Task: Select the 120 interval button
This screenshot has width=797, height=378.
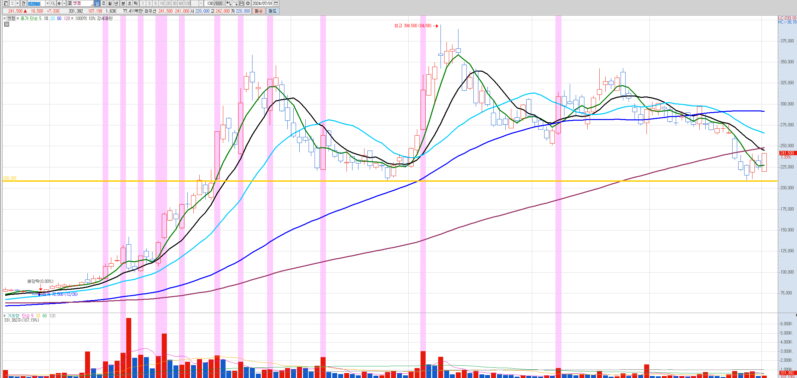Action: pyautogui.click(x=187, y=3)
